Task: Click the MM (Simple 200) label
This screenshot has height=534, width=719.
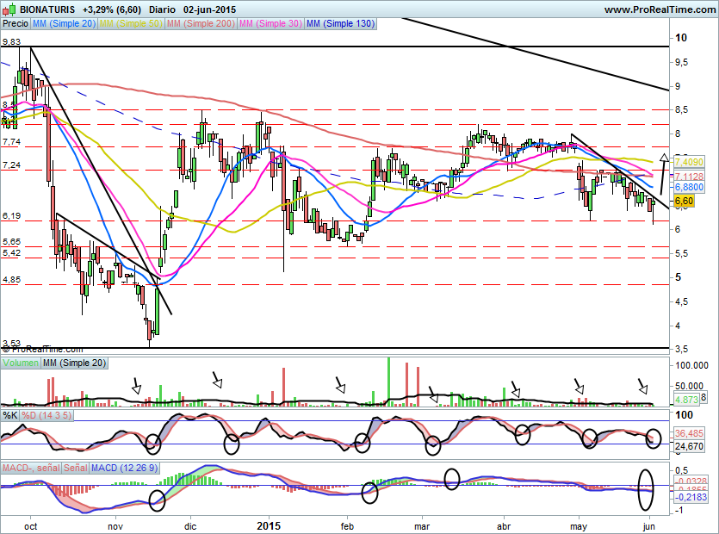Action: pyautogui.click(x=201, y=23)
